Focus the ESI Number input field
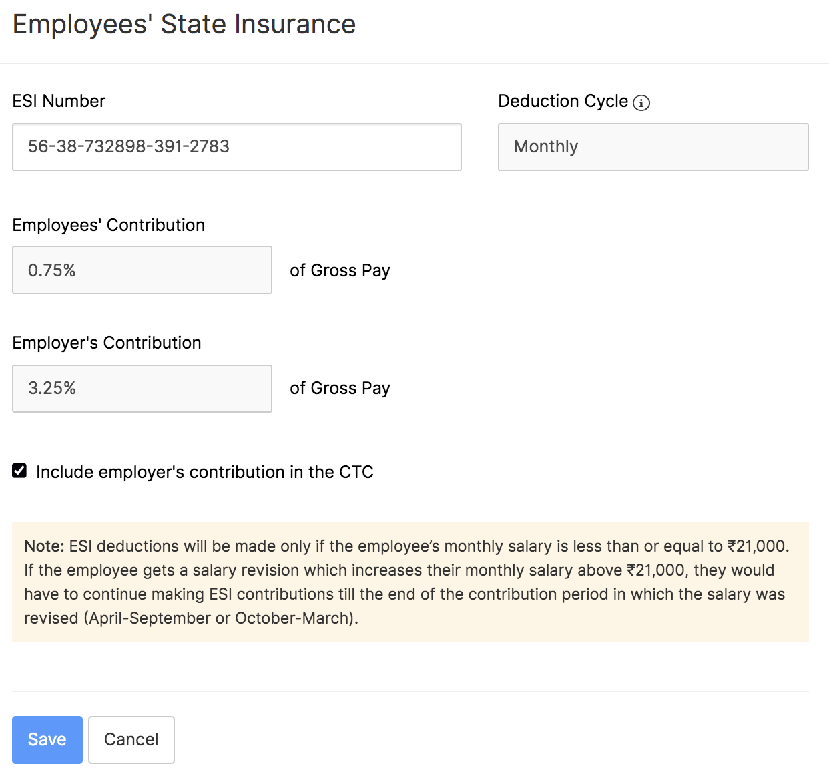Screen dimensions: 829x776 point(236,147)
